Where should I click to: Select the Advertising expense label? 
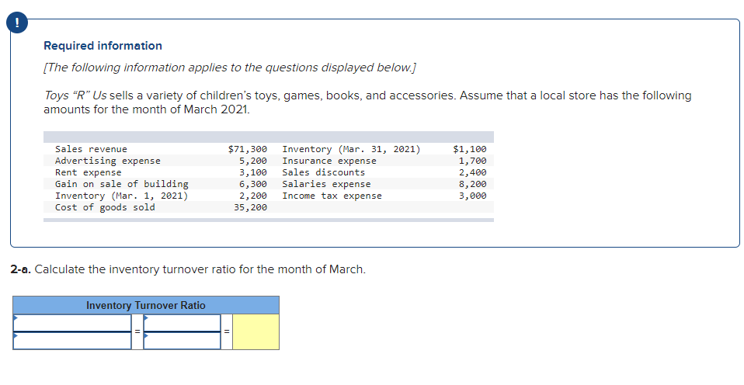coord(108,161)
